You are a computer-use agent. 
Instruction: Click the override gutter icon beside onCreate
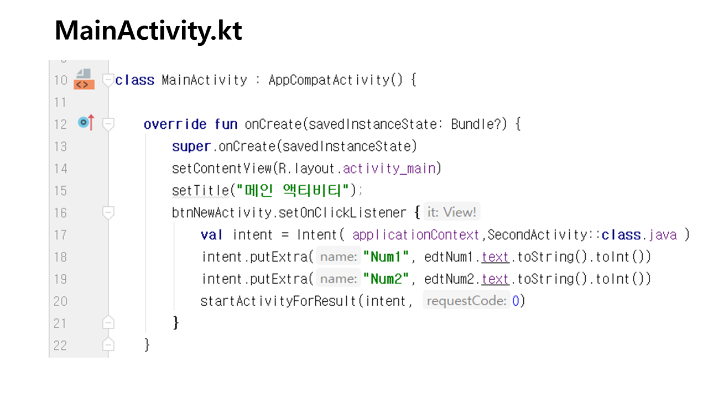point(86,123)
